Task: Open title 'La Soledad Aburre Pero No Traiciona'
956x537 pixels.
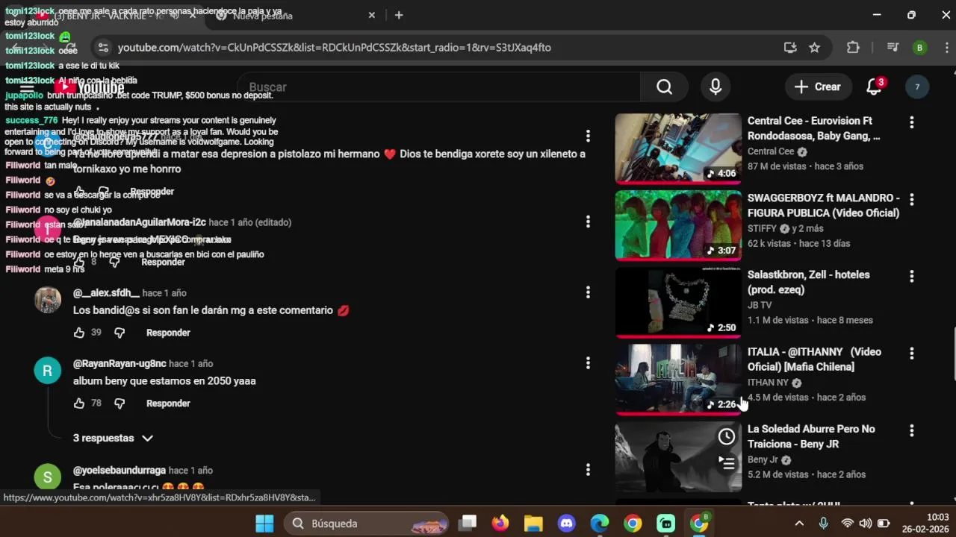Action: (x=811, y=436)
